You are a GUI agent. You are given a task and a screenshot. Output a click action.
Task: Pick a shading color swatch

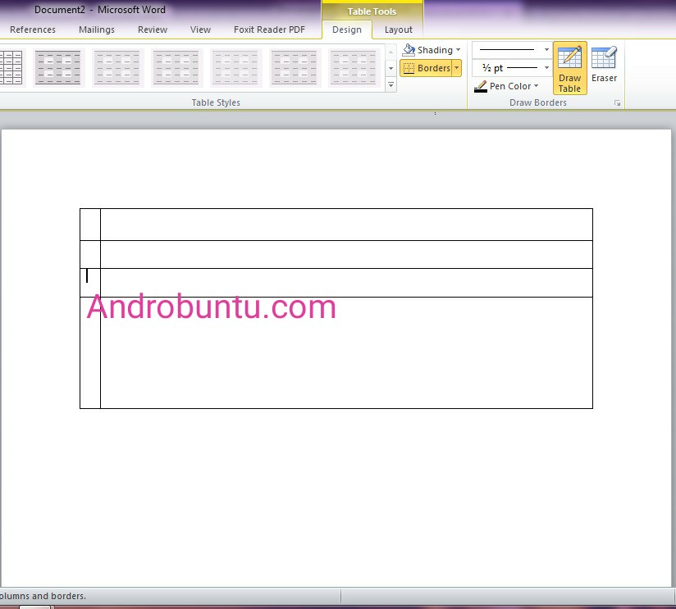[456, 49]
